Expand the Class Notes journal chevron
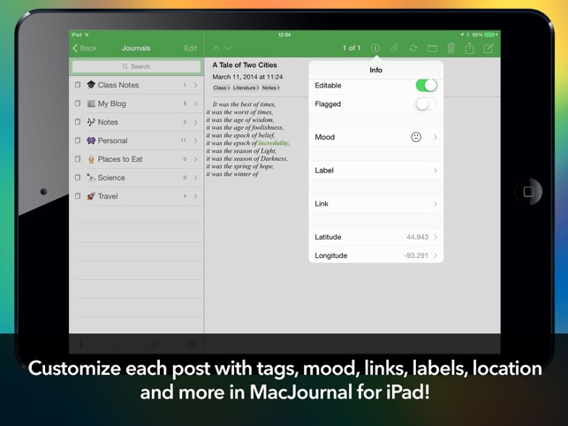 click(x=195, y=85)
